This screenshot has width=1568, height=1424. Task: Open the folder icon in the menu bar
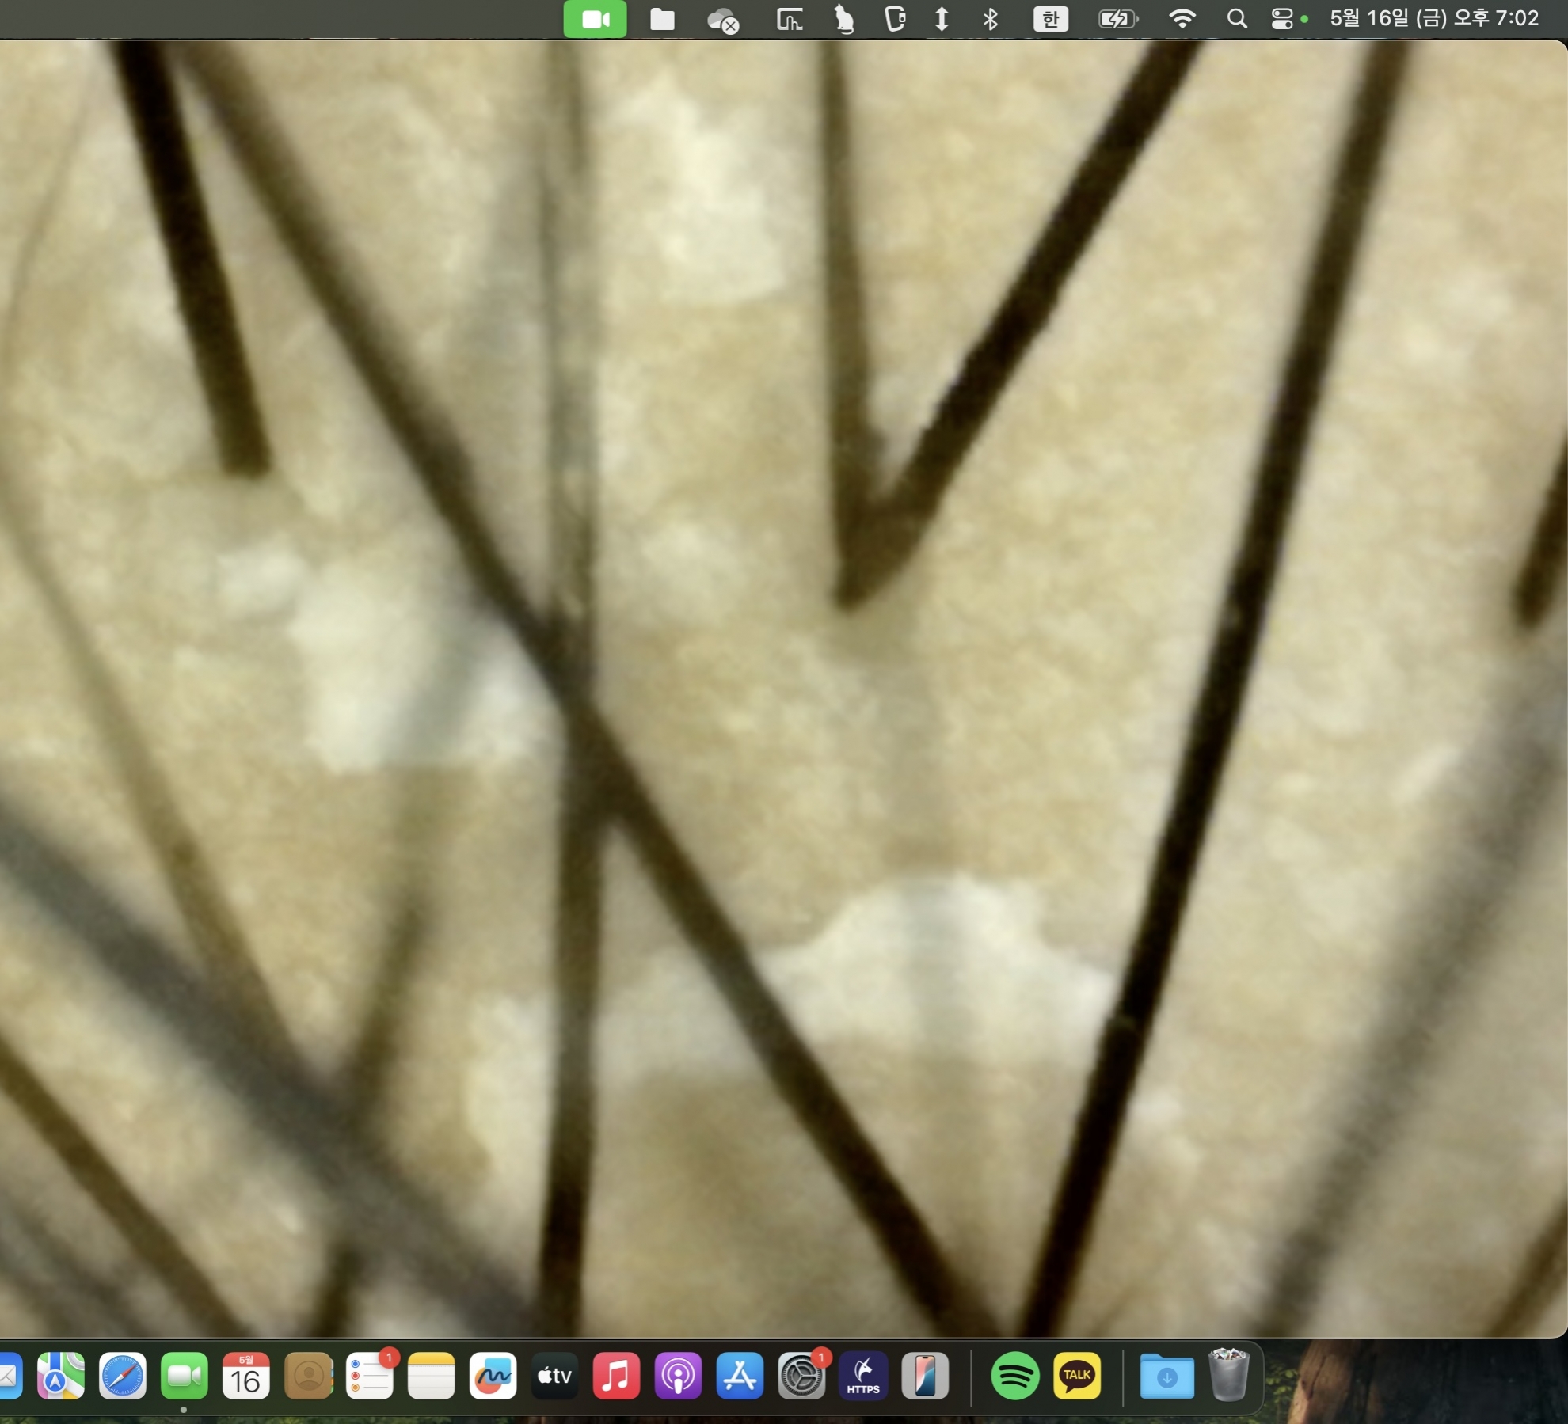tap(662, 19)
